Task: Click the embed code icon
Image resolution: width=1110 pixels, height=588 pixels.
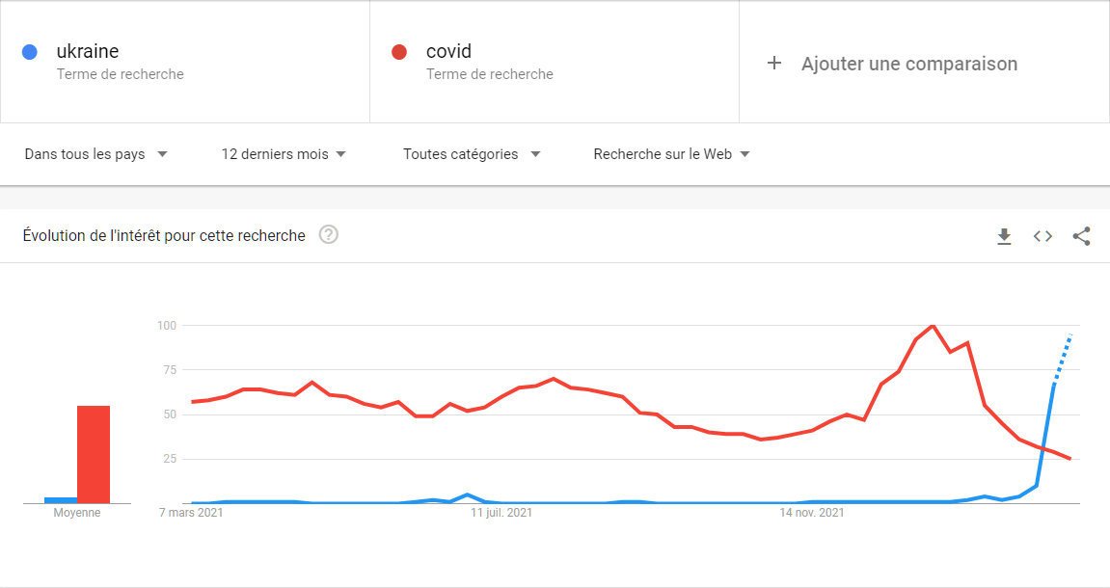Action: pos(1042,236)
